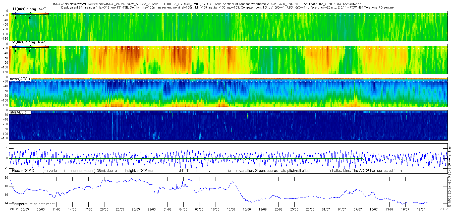
Task: Select the 'Deployment 24, member 1' metadata line
Action: 228,8
